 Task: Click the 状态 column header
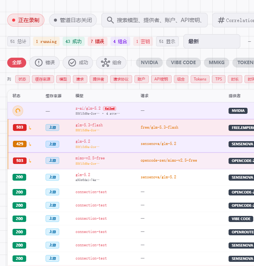16,96
